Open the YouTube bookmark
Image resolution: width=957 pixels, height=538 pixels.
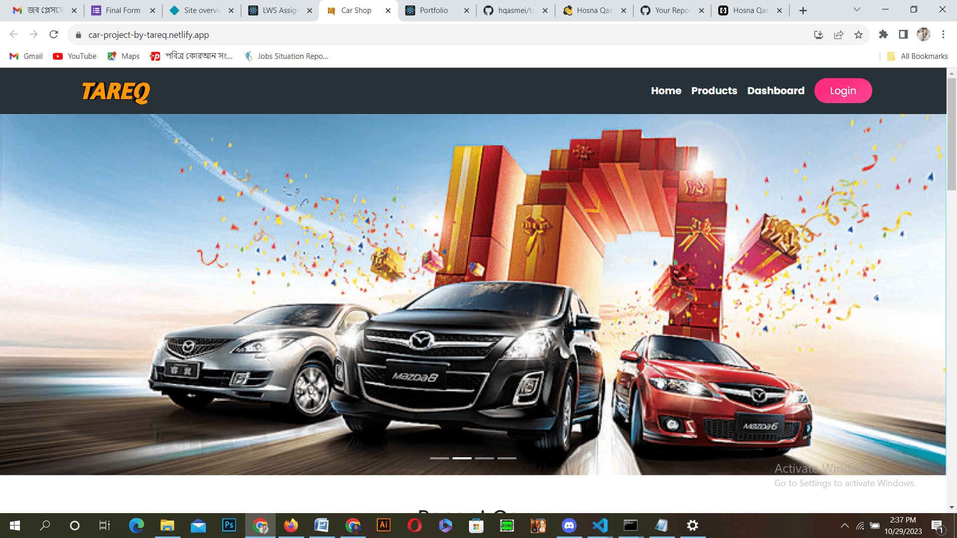(x=75, y=56)
